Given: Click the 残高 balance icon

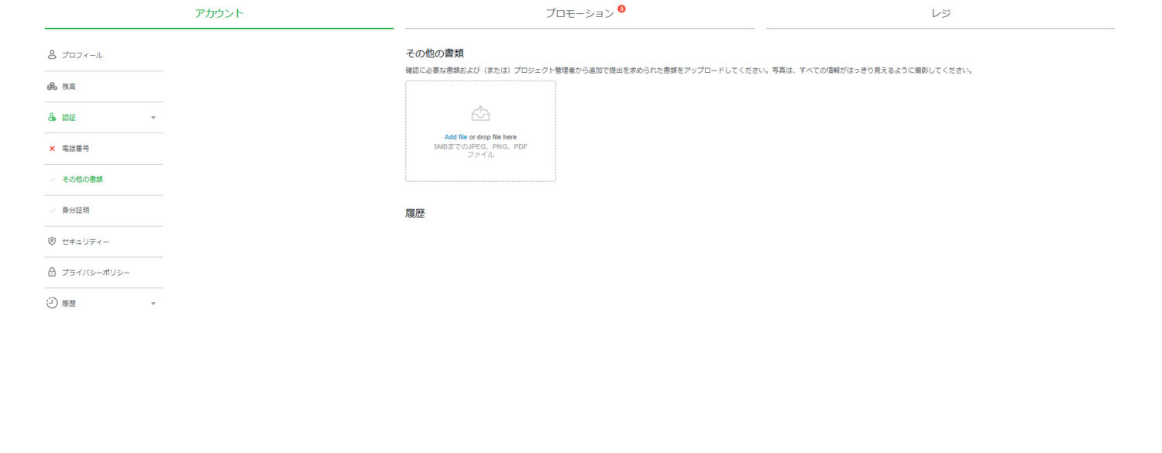Looking at the screenshot, I should (x=52, y=86).
